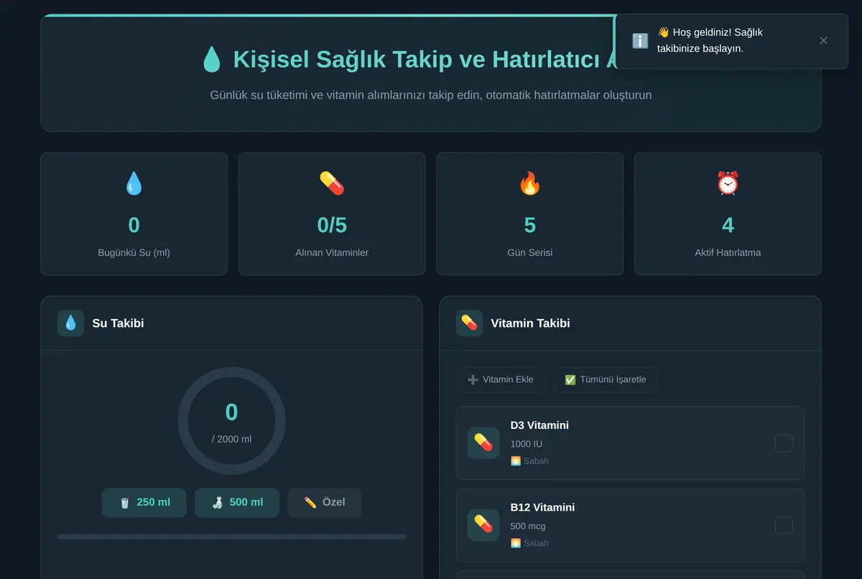Viewport: 862px width, 579px height.
Task: Click the subtitle text under page title
Action: click(x=431, y=95)
